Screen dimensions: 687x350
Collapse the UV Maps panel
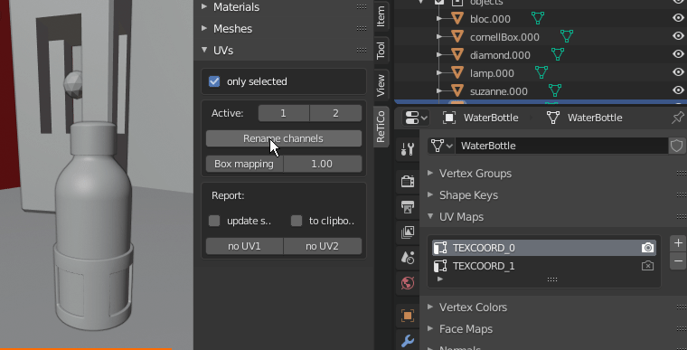click(x=430, y=216)
